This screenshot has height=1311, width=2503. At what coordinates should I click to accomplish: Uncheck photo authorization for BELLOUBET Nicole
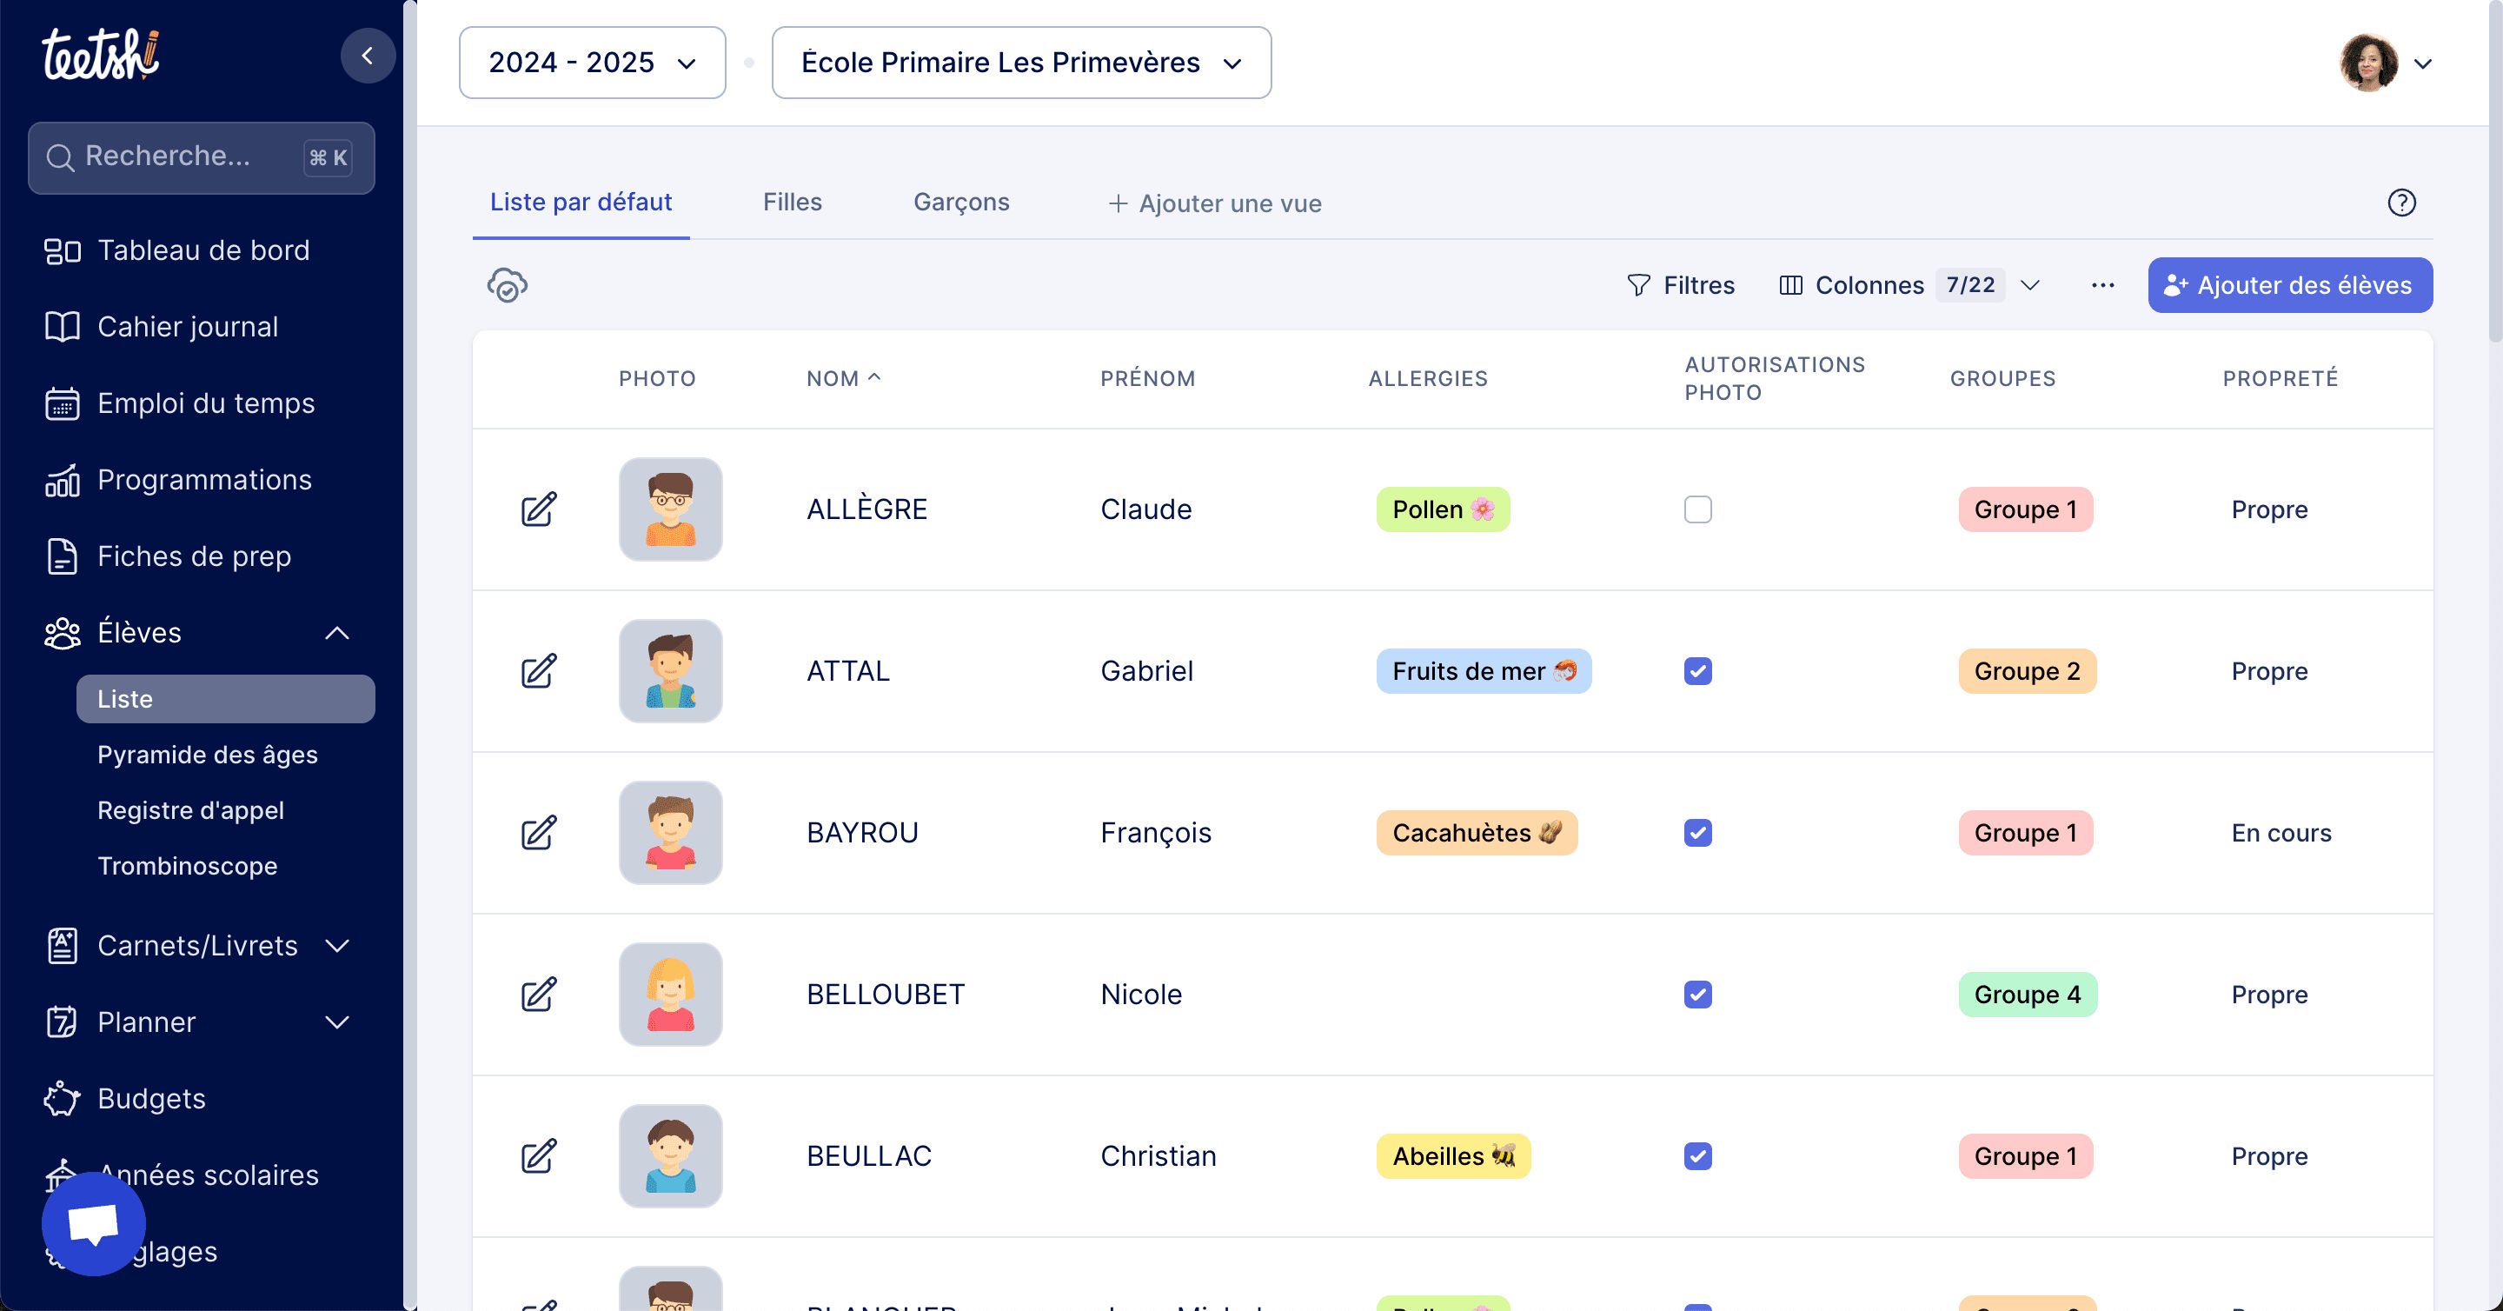[x=1697, y=995]
